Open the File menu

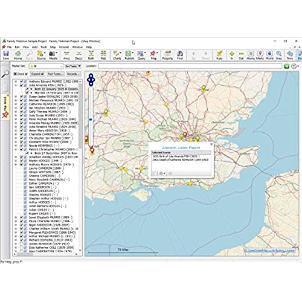tap(9, 47)
